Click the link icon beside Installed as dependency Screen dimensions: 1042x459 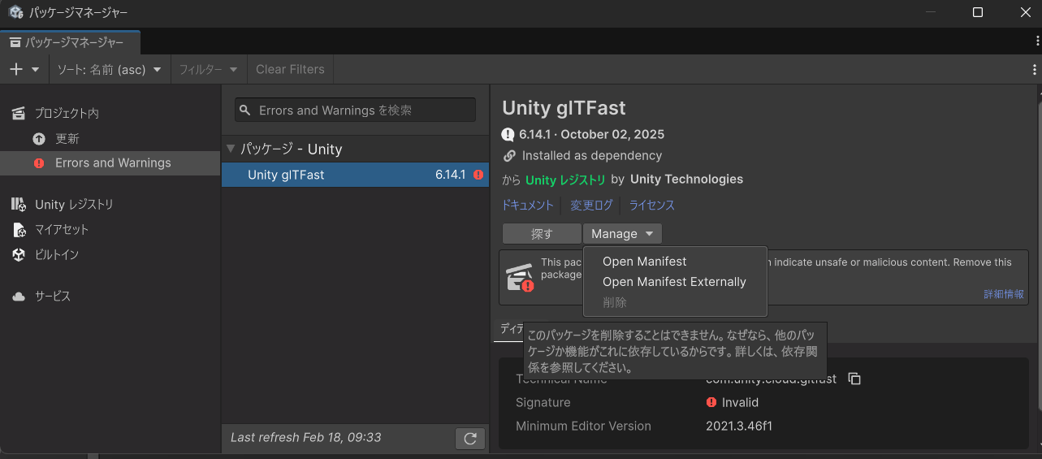(x=509, y=156)
